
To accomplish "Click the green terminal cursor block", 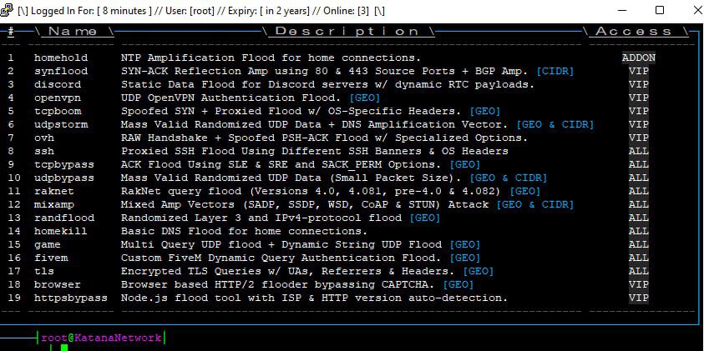I will [63, 348].
